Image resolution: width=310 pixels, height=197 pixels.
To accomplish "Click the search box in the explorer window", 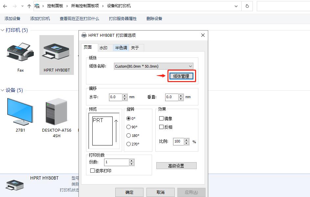I will [x=283, y=6].
